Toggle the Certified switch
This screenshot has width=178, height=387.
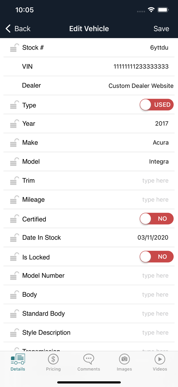[x=156, y=219]
